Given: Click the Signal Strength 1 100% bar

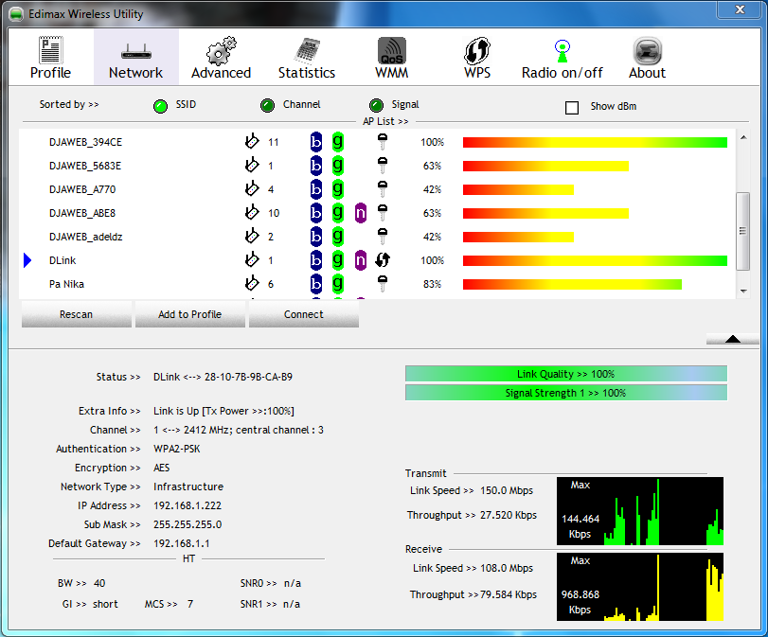Looking at the screenshot, I should pyautogui.click(x=565, y=393).
